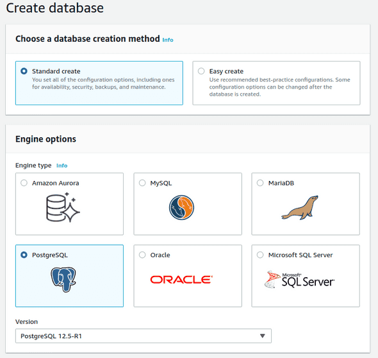Click the red ORACLE logo
The height and width of the screenshot is (358, 378).
(181, 280)
